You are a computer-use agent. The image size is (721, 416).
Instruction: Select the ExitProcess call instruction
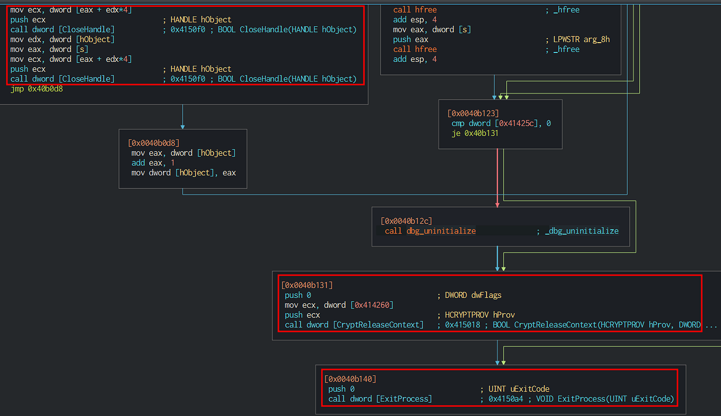tap(380, 399)
